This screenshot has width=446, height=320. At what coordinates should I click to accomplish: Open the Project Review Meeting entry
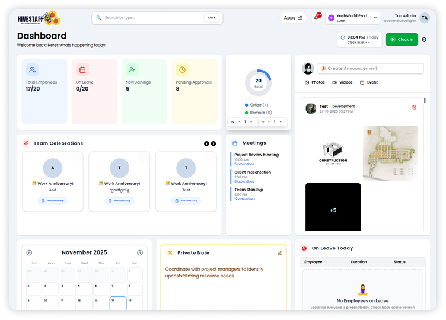pos(256,155)
